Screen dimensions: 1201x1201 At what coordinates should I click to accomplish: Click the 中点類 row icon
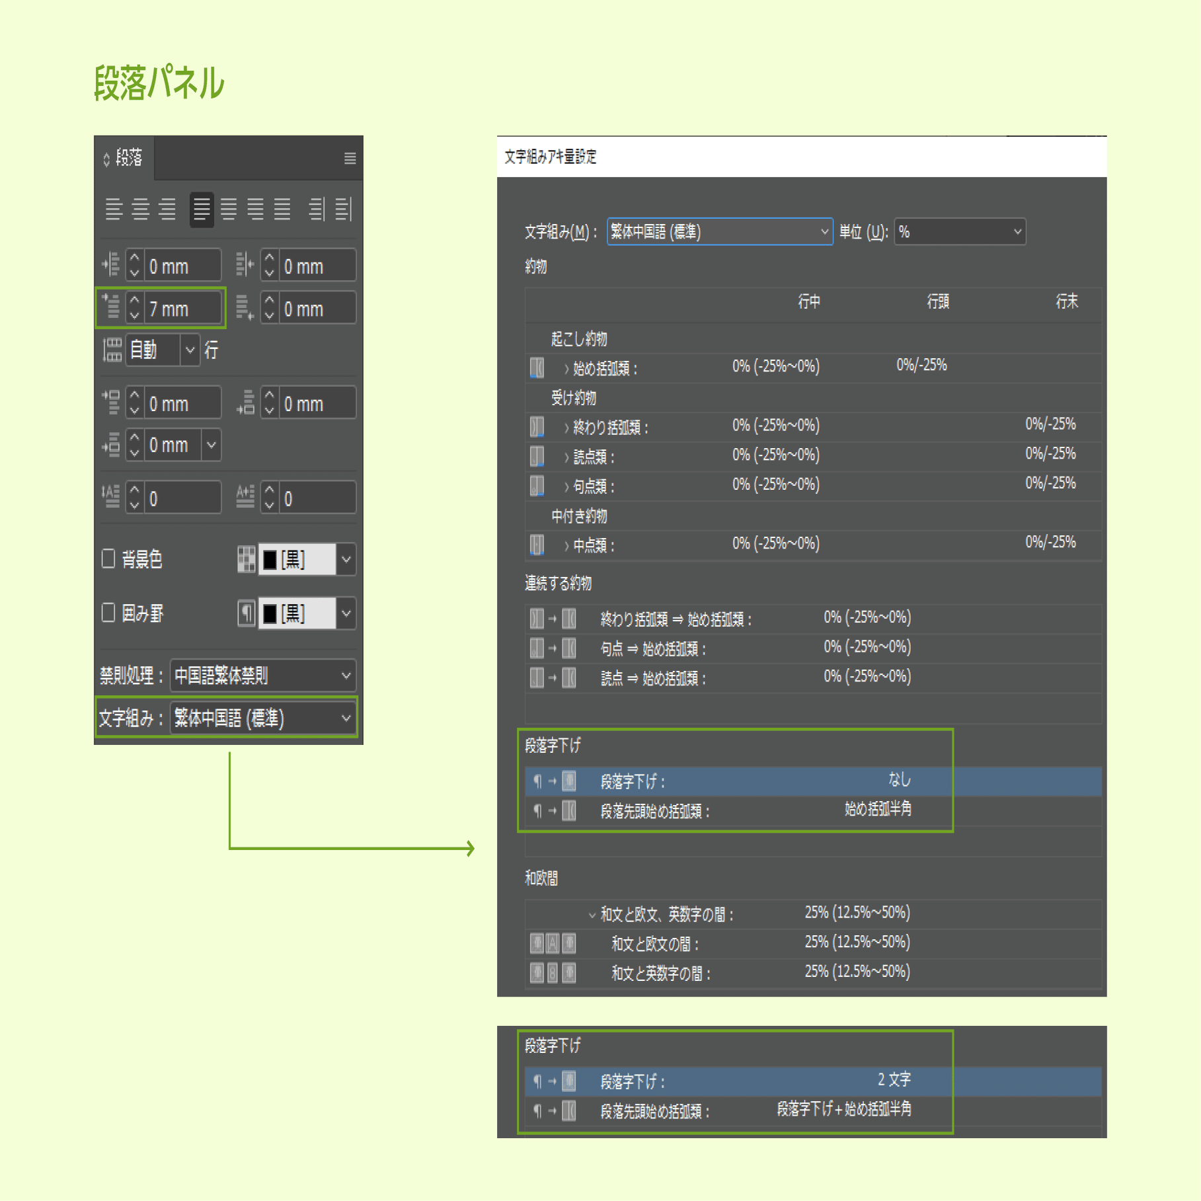(x=537, y=545)
